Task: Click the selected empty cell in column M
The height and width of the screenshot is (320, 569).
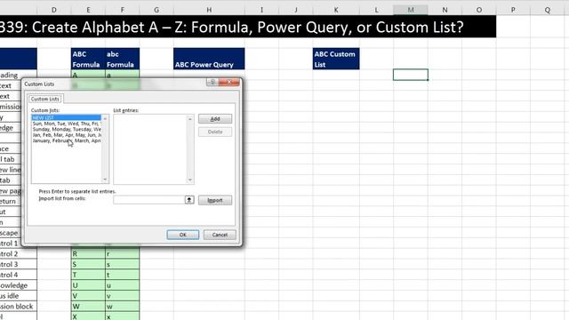Action: click(411, 75)
